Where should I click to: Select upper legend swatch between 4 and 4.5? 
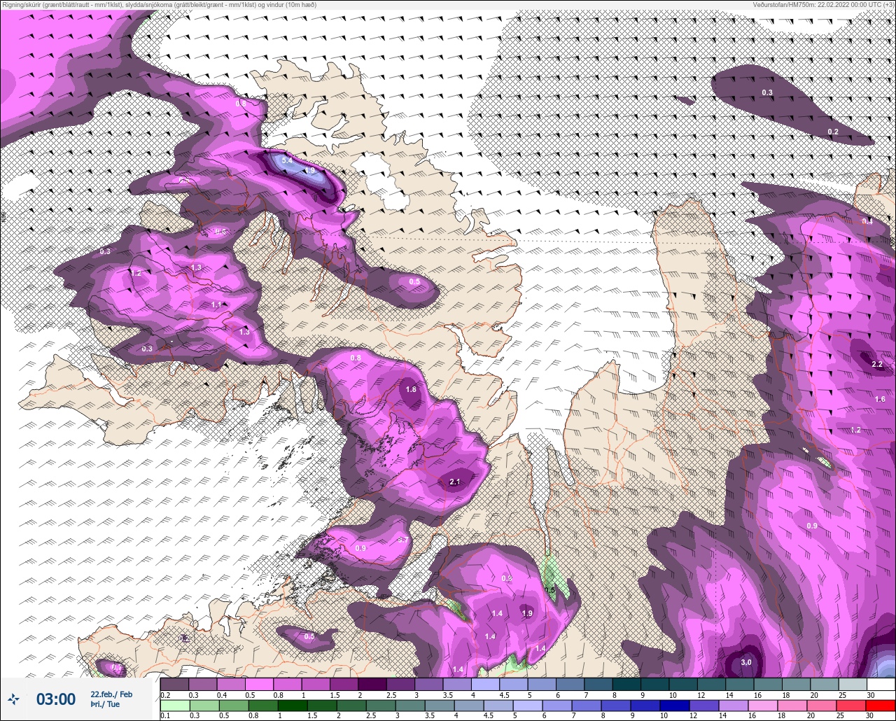click(485, 684)
